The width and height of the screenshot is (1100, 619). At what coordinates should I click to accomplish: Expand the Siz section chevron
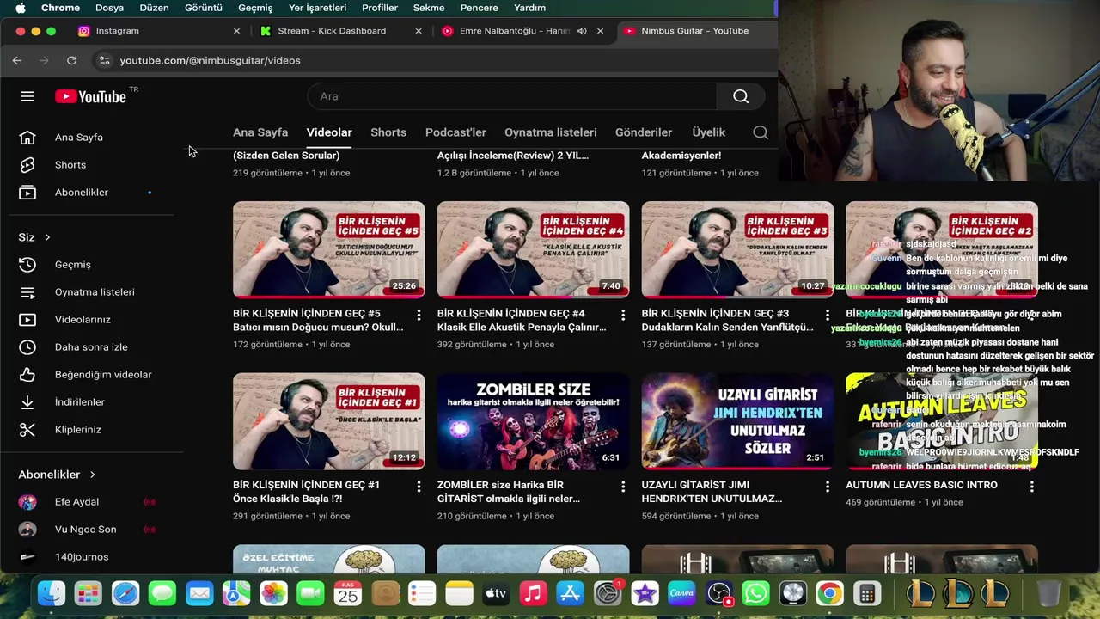[47, 237]
